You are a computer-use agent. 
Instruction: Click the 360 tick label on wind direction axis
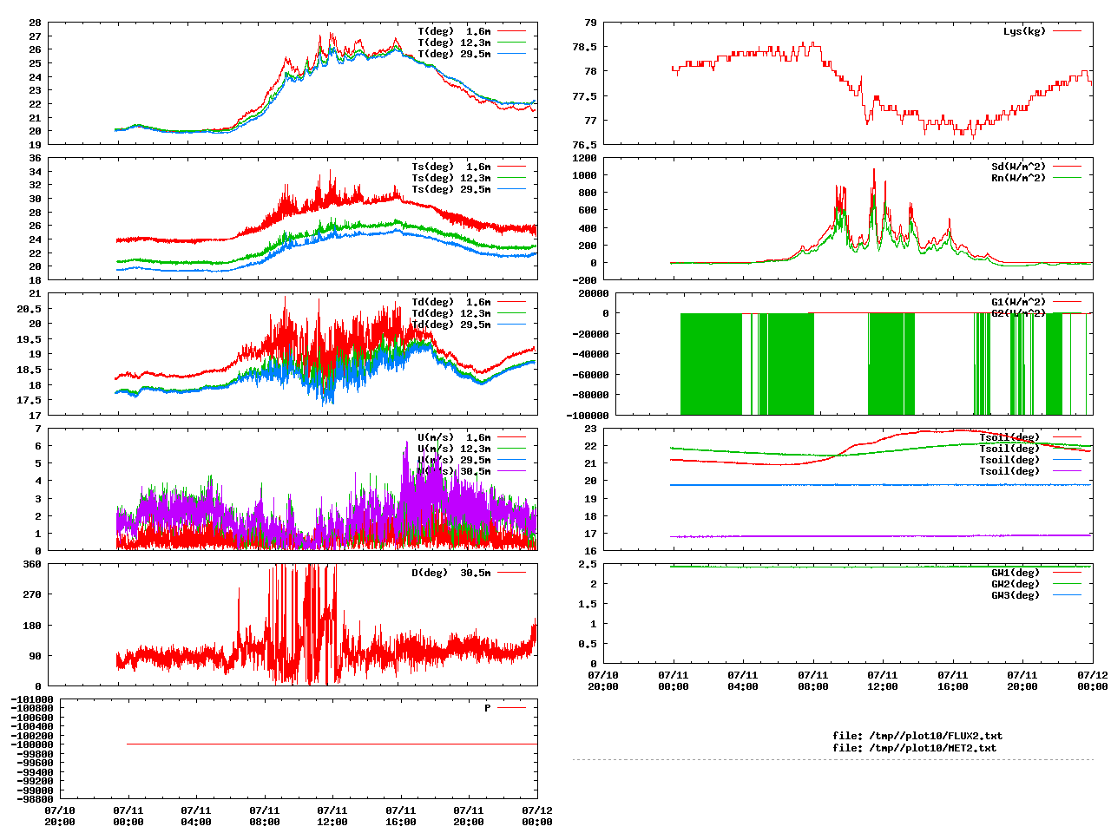tap(31, 564)
